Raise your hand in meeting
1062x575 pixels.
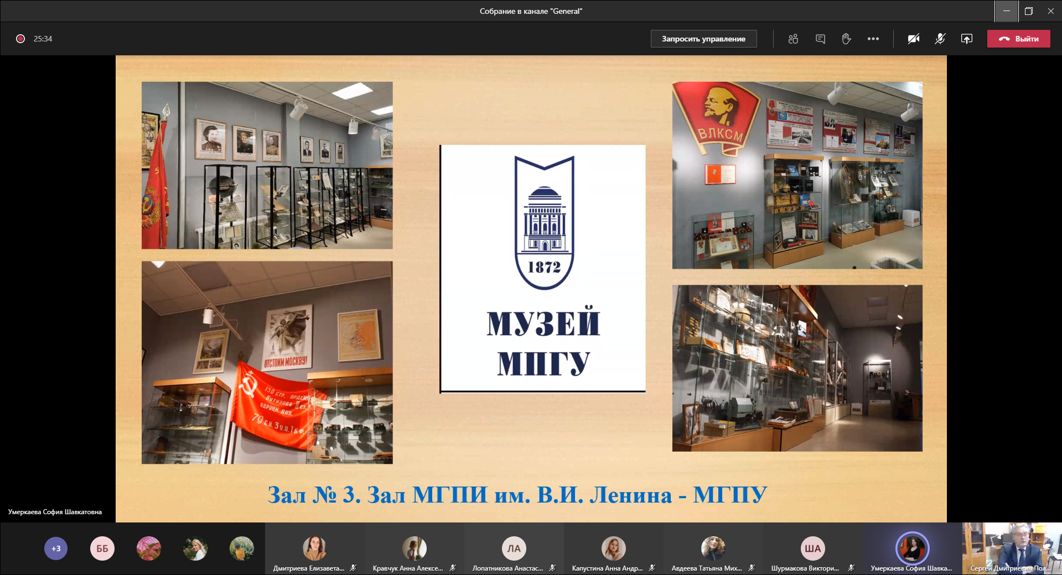tap(846, 39)
